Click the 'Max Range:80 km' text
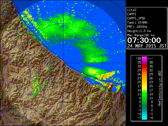The image size is (168, 126). [x=141, y=35]
